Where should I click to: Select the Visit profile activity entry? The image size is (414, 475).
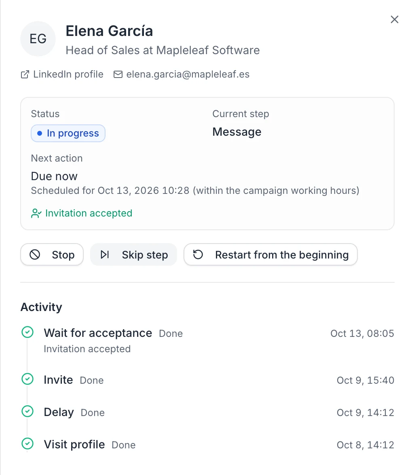click(x=207, y=445)
